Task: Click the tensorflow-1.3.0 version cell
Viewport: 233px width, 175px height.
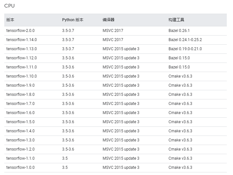Action: click(x=20, y=140)
